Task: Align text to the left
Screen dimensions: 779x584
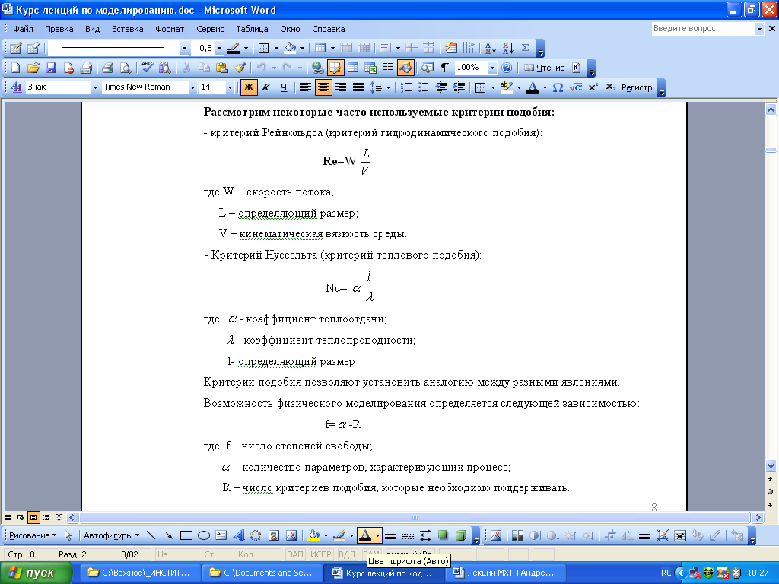Action: (306, 87)
